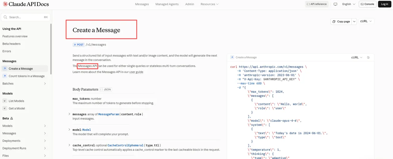Open the cURL dropdown in code panel header
This screenshot has width=393, height=159.
click(357, 58)
